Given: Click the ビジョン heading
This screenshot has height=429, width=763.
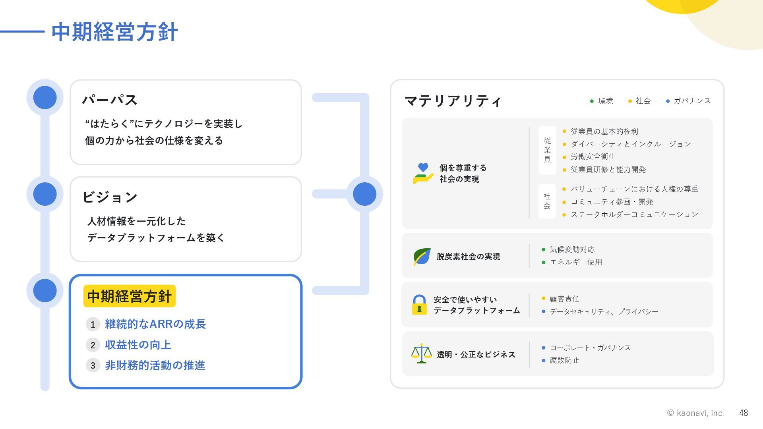Looking at the screenshot, I should coord(110,197).
